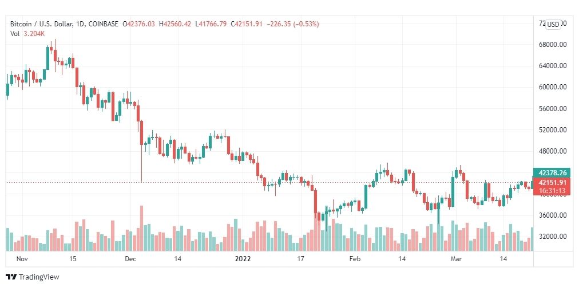Click the Dec label on time axis

coord(130,259)
